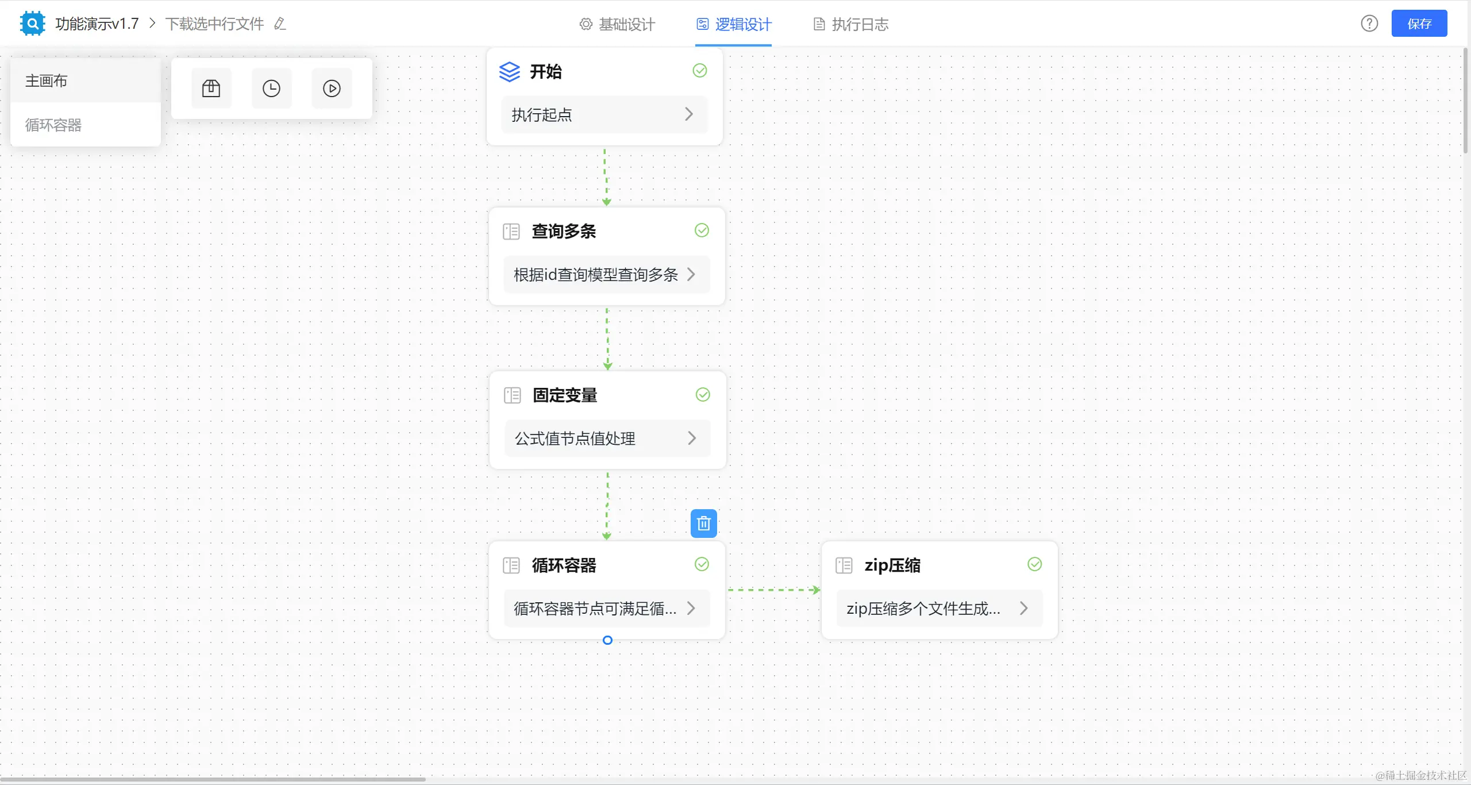Click the 保存 save button
The height and width of the screenshot is (785, 1471).
1419,24
